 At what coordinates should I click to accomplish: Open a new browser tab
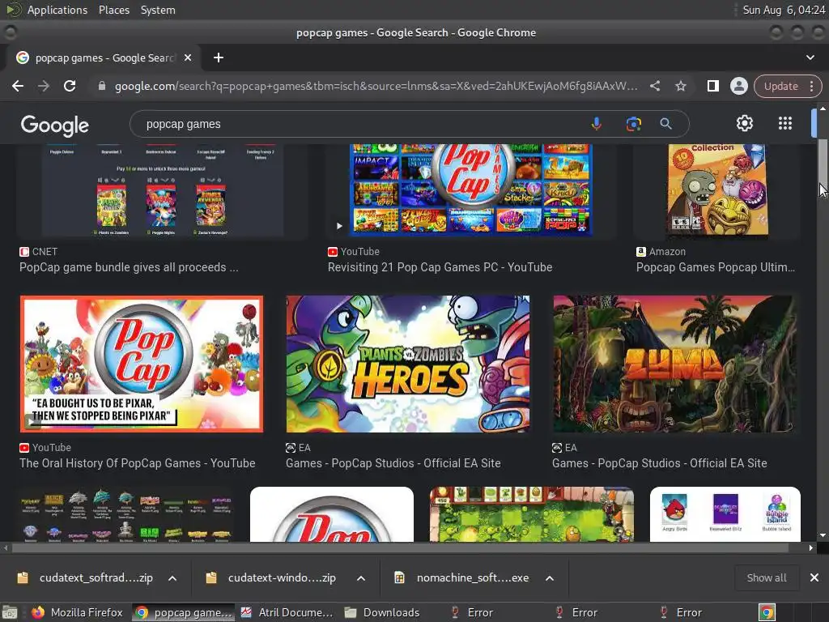click(x=219, y=58)
